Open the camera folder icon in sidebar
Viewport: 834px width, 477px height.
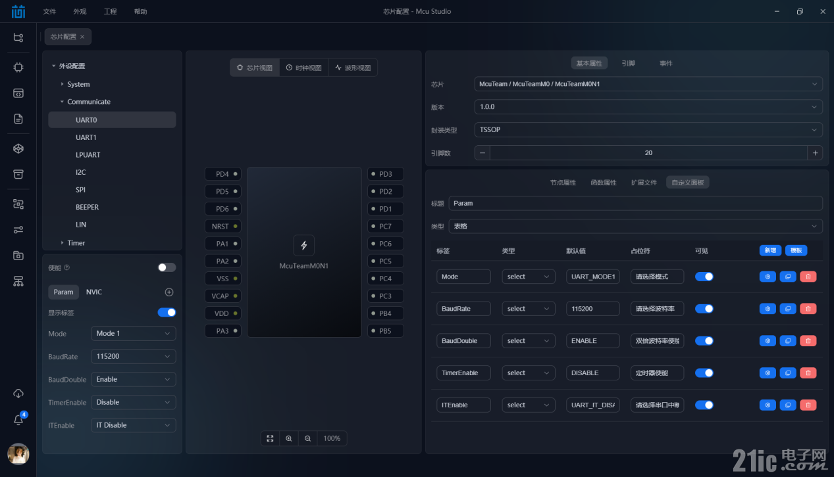pyautogui.click(x=18, y=255)
